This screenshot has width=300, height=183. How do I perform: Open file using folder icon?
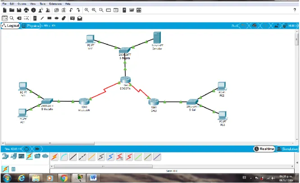(x=12, y=10)
